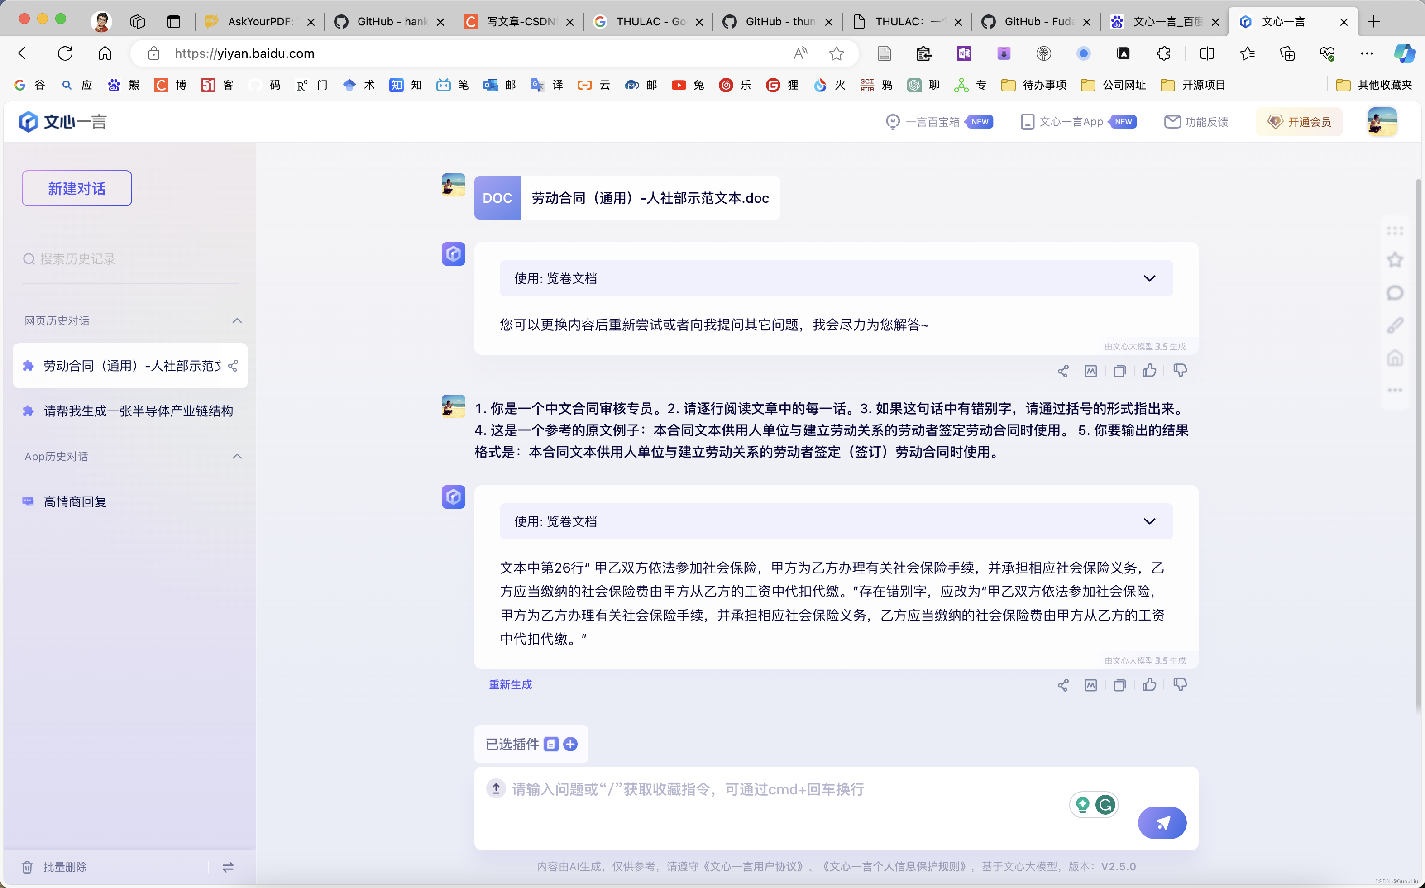This screenshot has height=888, width=1425.
Task: Click the share icon under first response
Action: [x=1062, y=371]
